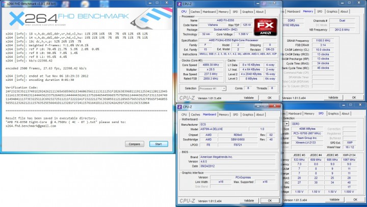Click the x264 FHD Benchmark logo banner

(x=87, y=19)
